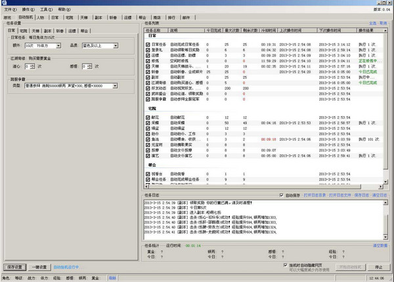Click the task list scroll-up arrow
Image resolution: width=394 pixels, height=282 pixels.
(x=385, y=30)
